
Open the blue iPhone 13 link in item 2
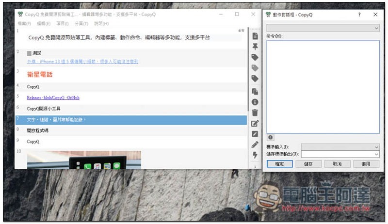click(x=82, y=61)
